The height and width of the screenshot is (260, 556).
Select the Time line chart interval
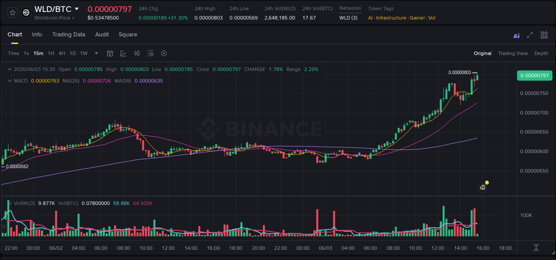click(x=13, y=53)
